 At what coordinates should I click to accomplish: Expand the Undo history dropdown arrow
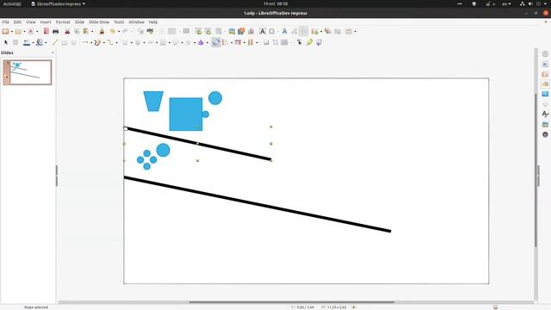(119, 32)
